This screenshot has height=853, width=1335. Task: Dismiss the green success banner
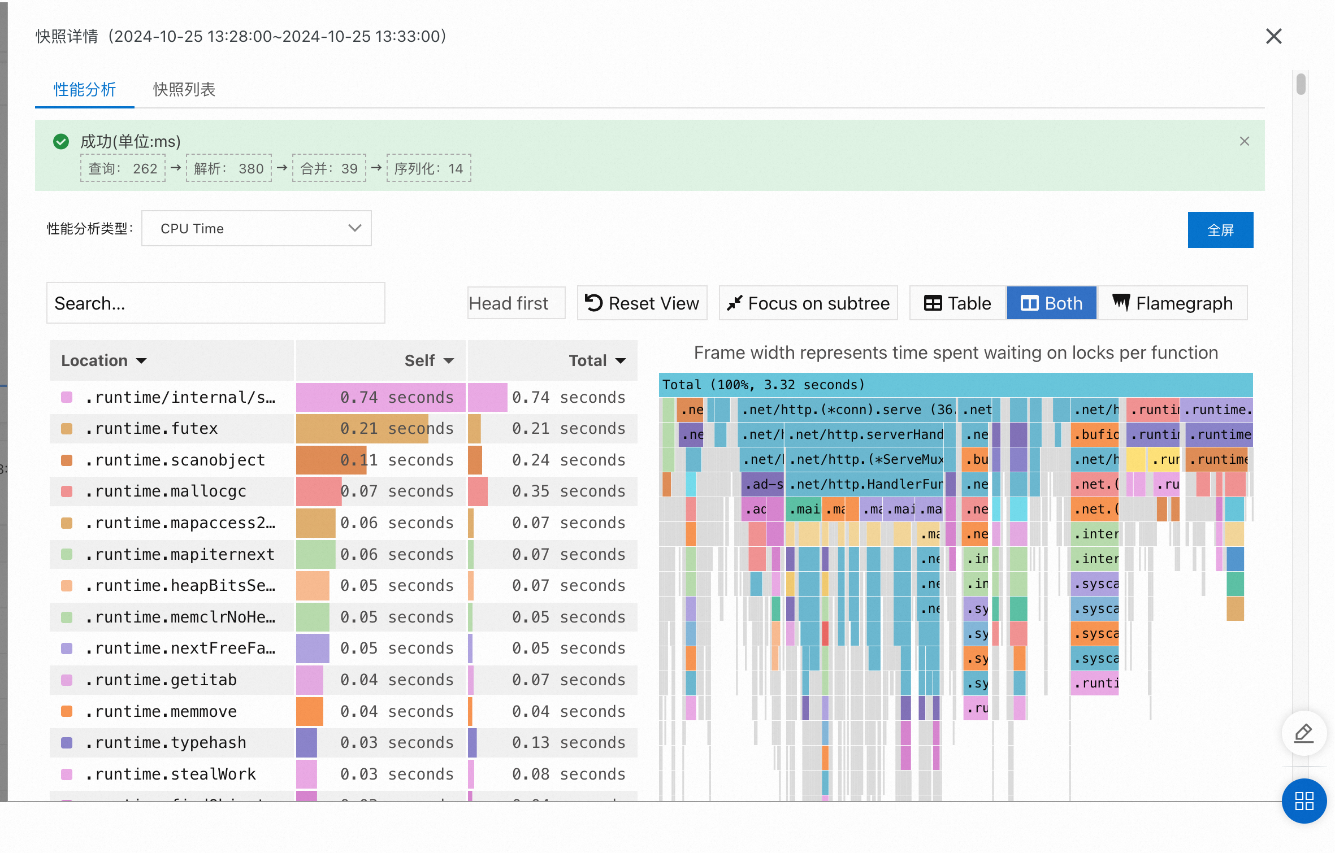[1244, 141]
